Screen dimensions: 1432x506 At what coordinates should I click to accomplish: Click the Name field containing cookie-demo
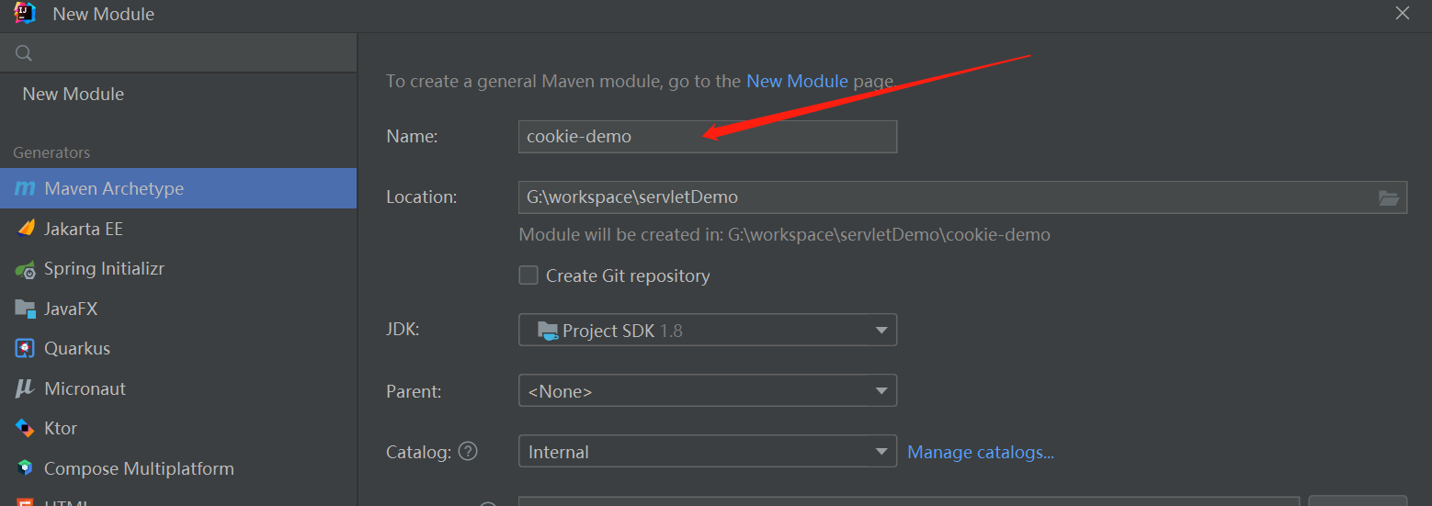pos(707,137)
